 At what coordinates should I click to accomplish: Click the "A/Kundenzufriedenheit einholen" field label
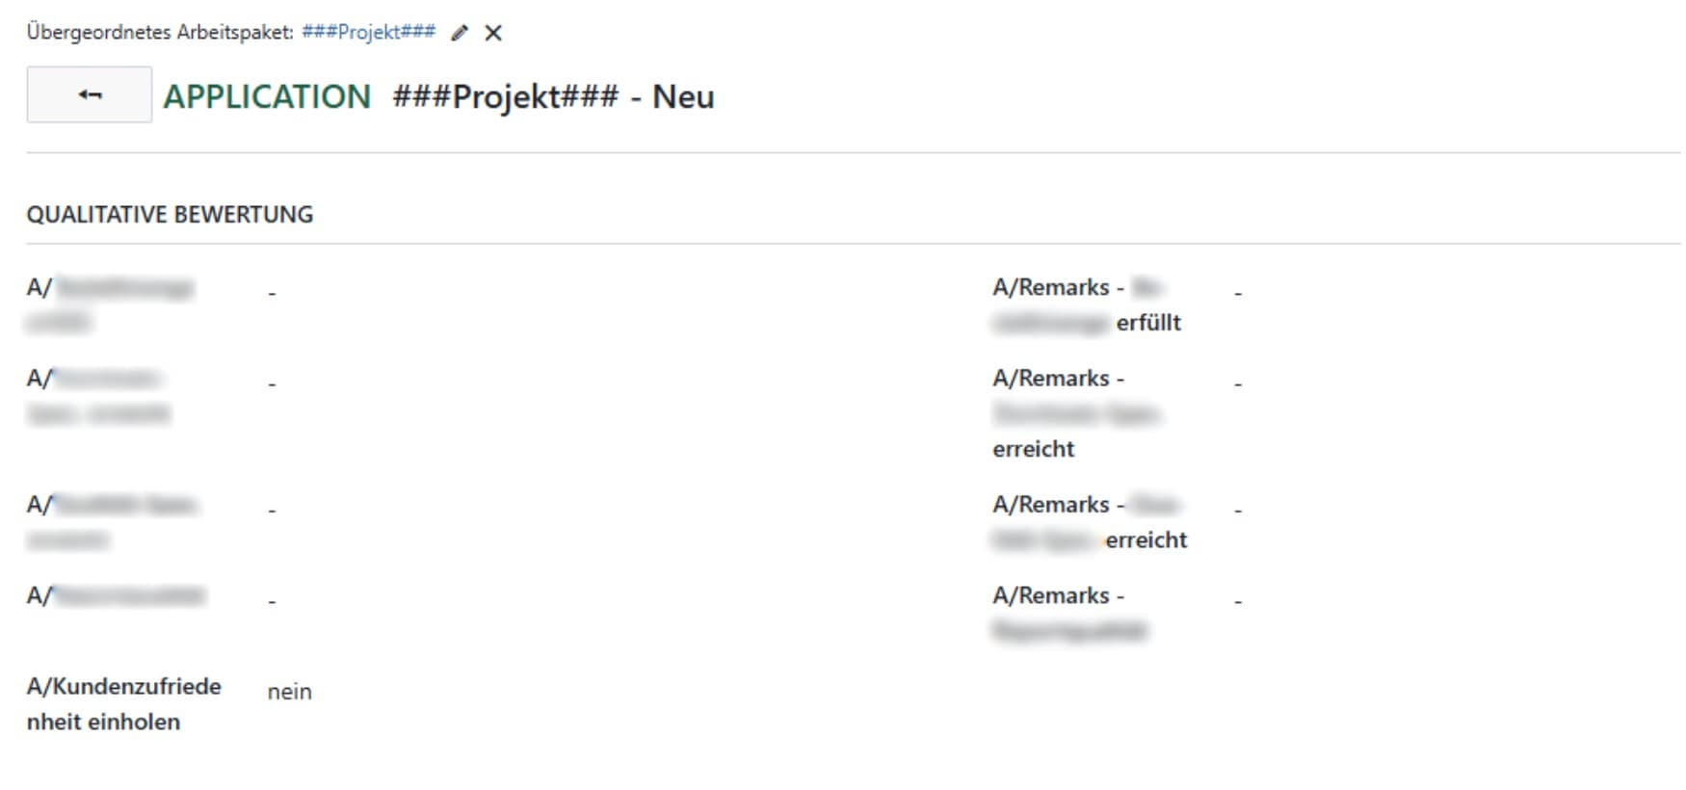click(x=123, y=703)
